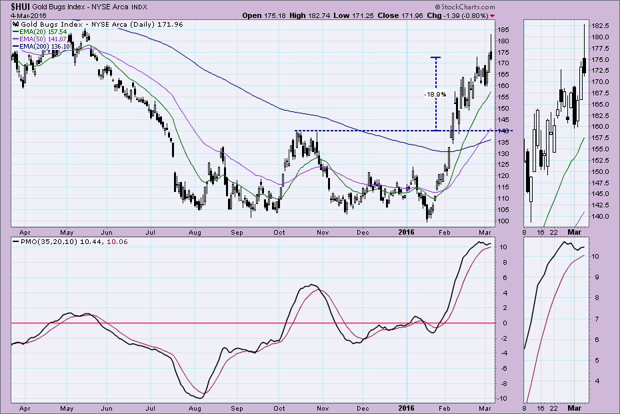Select the purple EMA(50) legend line marker
Image resolution: width=620 pixels, height=414 pixels.
pyautogui.click(x=17, y=39)
